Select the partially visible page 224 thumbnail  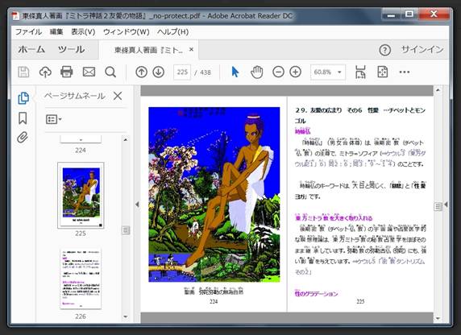81,139
